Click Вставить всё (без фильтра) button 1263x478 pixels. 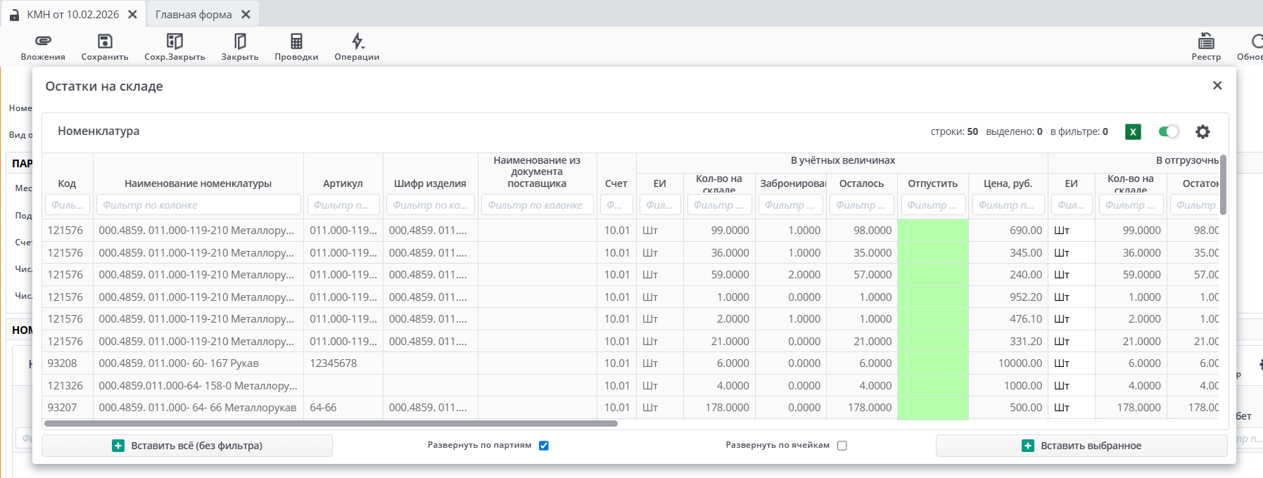[187, 446]
